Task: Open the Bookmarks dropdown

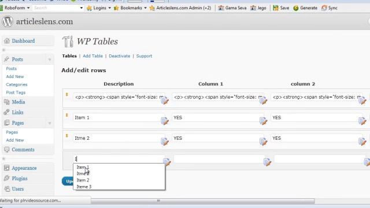Action: coord(130,8)
